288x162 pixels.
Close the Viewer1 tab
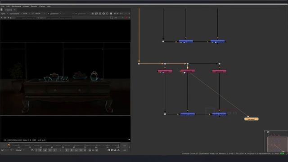[x=15, y=10]
